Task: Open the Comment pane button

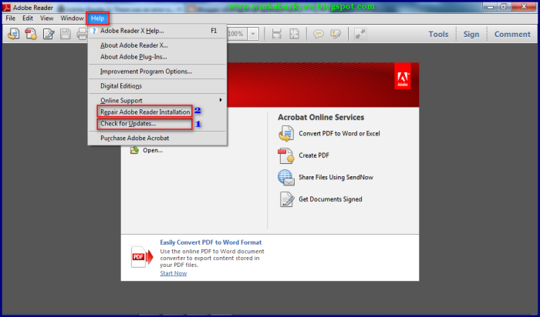Action: tap(512, 34)
